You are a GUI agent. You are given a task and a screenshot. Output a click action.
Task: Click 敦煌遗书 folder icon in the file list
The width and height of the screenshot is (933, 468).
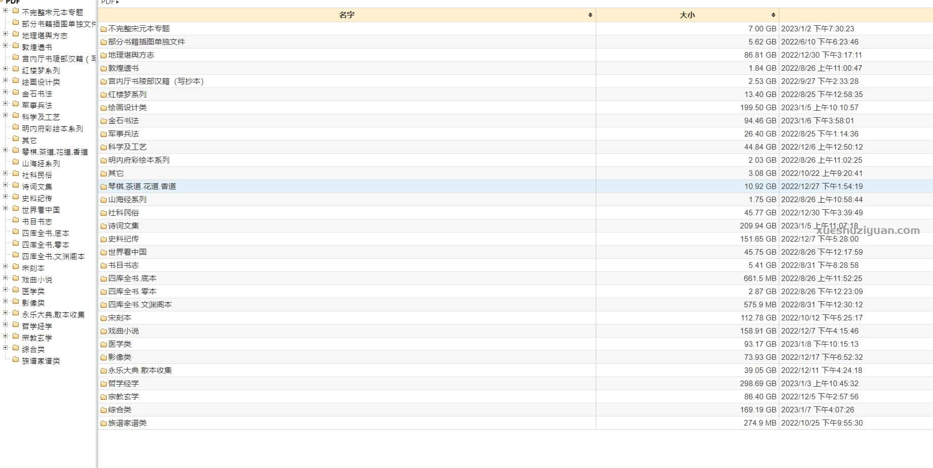click(104, 68)
